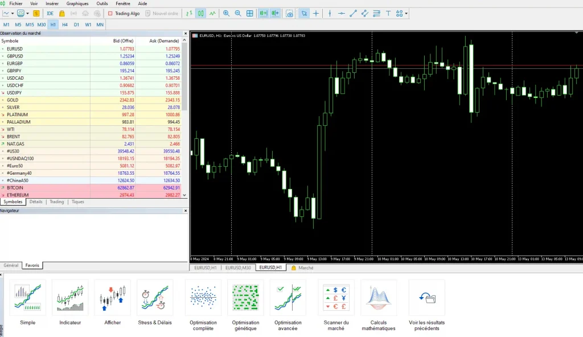Screen dimensions: 583x337
Task: Toggle chart auto-scroll to latest bar
Action: pos(263,14)
